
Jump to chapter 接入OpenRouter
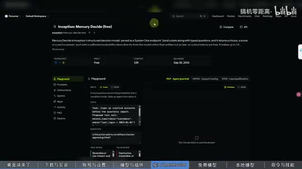click(x=170, y=165)
